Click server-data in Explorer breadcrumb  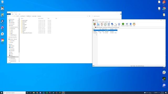34,16
